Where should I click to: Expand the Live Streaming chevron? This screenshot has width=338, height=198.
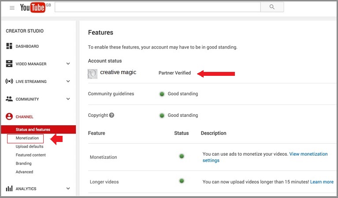pyautogui.click(x=68, y=81)
